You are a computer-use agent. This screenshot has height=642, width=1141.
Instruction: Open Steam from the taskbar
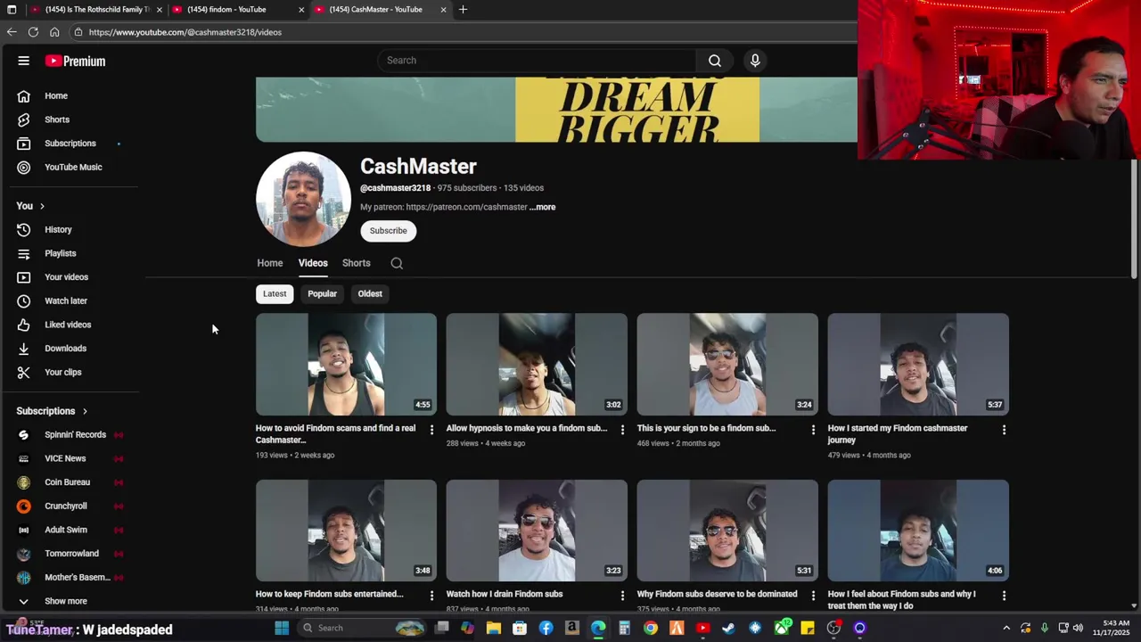[729, 628]
